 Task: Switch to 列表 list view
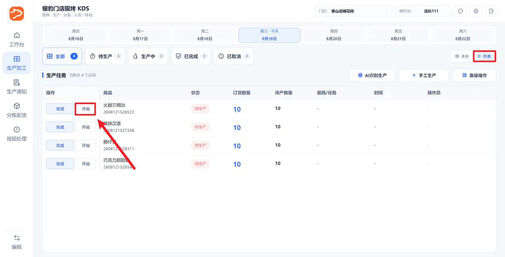click(484, 56)
